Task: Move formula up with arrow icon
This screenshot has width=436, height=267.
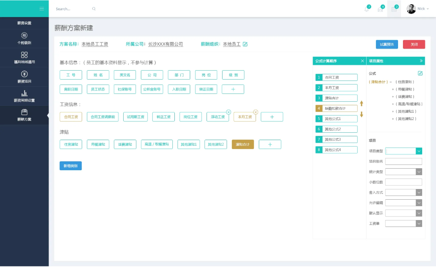Action: [x=361, y=103]
